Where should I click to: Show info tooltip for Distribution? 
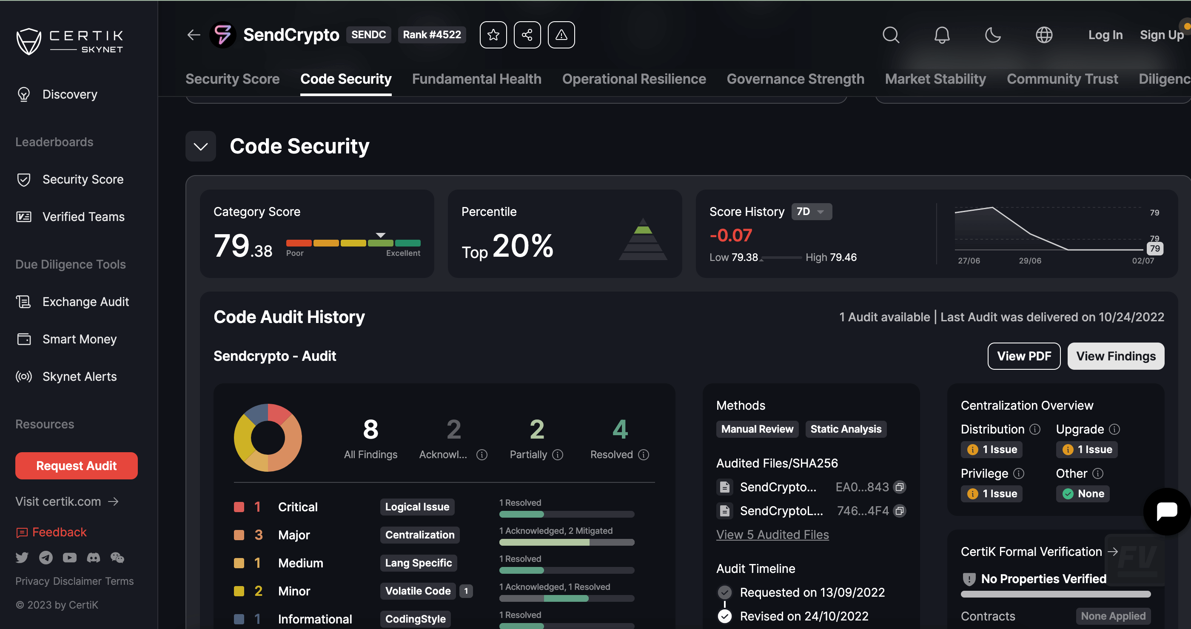click(1035, 430)
